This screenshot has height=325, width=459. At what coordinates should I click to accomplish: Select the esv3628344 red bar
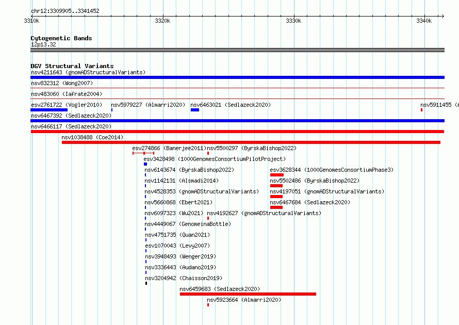[x=277, y=175]
